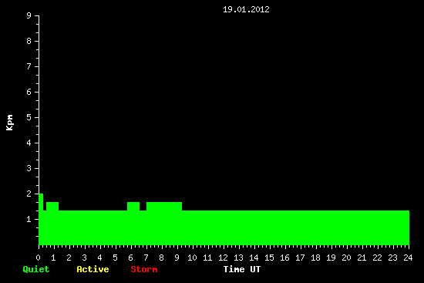The image size is (424, 283).
Task: Click the Kpm vertical axis label
Action: tap(9, 123)
